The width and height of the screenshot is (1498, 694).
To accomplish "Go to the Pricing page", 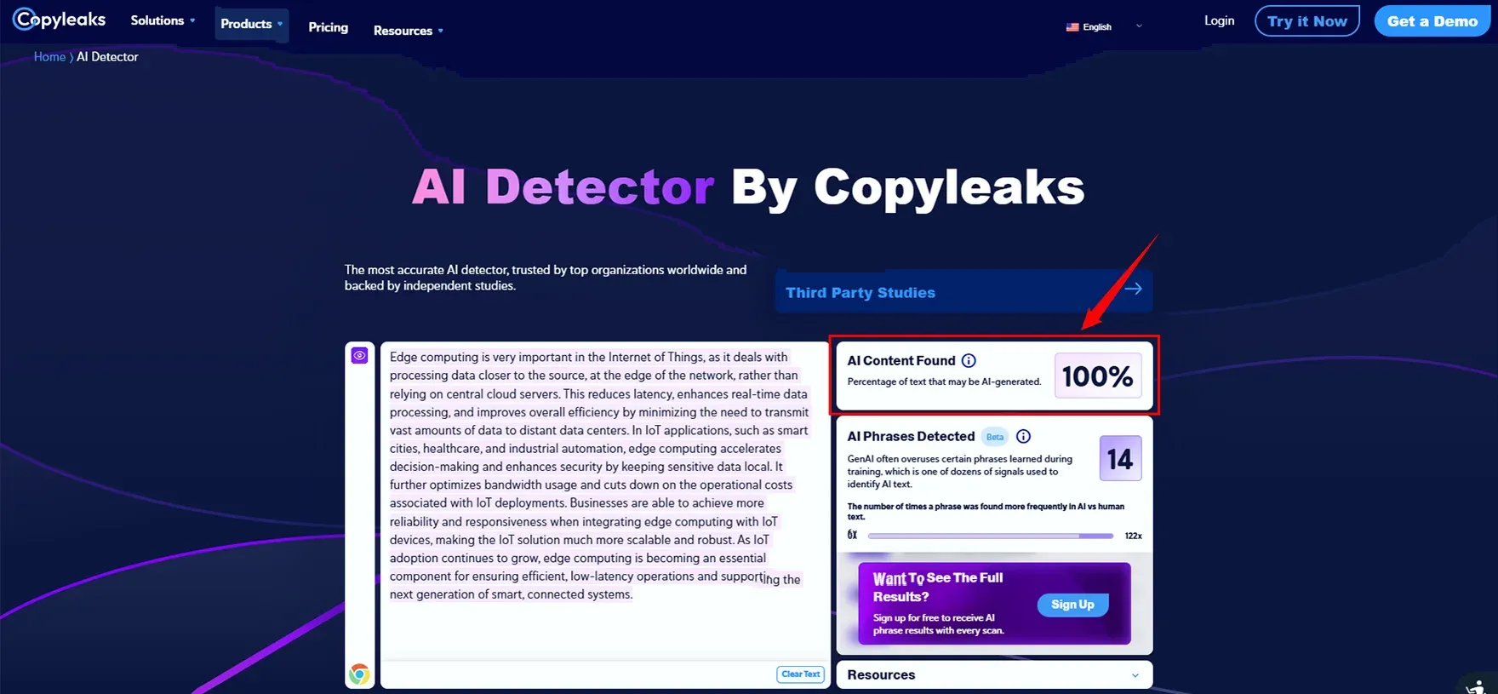I will click(x=328, y=27).
